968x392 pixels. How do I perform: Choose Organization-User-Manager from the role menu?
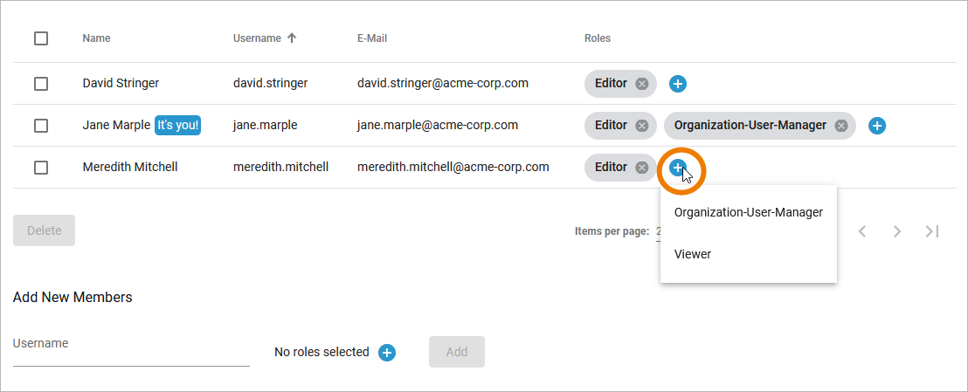pyautogui.click(x=748, y=212)
